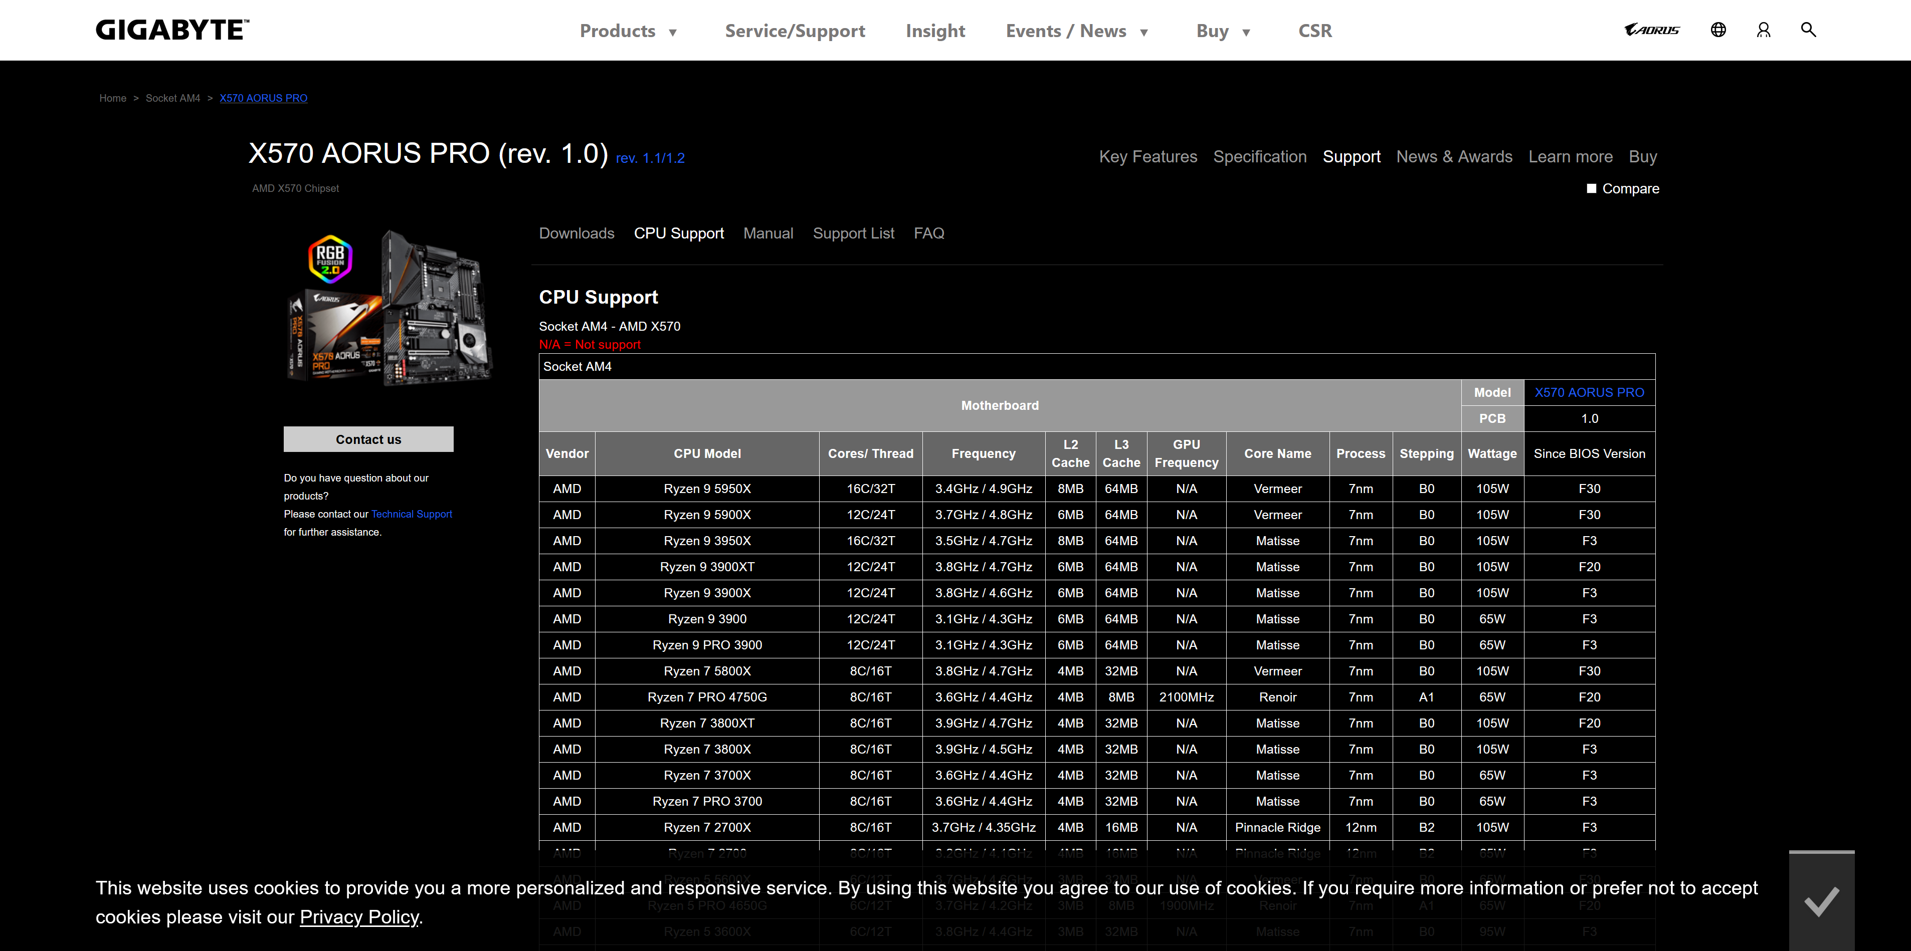Open the globe language selector

[x=1718, y=30]
